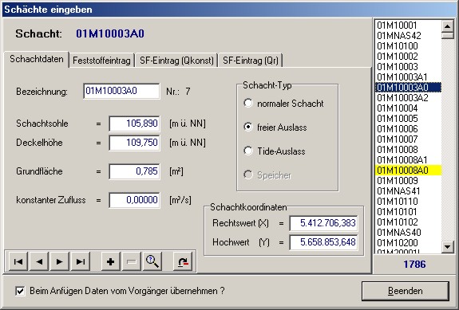Open the magnifier search icon
The image size is (459, 310).
tap(152, 261)
